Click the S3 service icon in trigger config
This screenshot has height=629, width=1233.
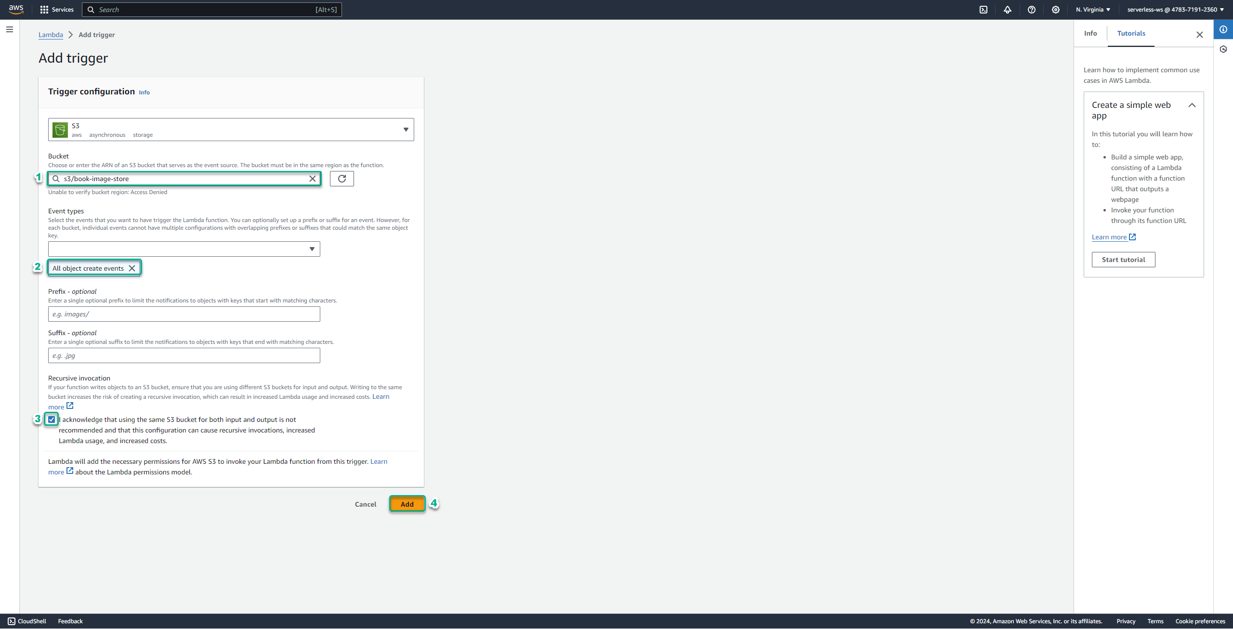(59, 129)
